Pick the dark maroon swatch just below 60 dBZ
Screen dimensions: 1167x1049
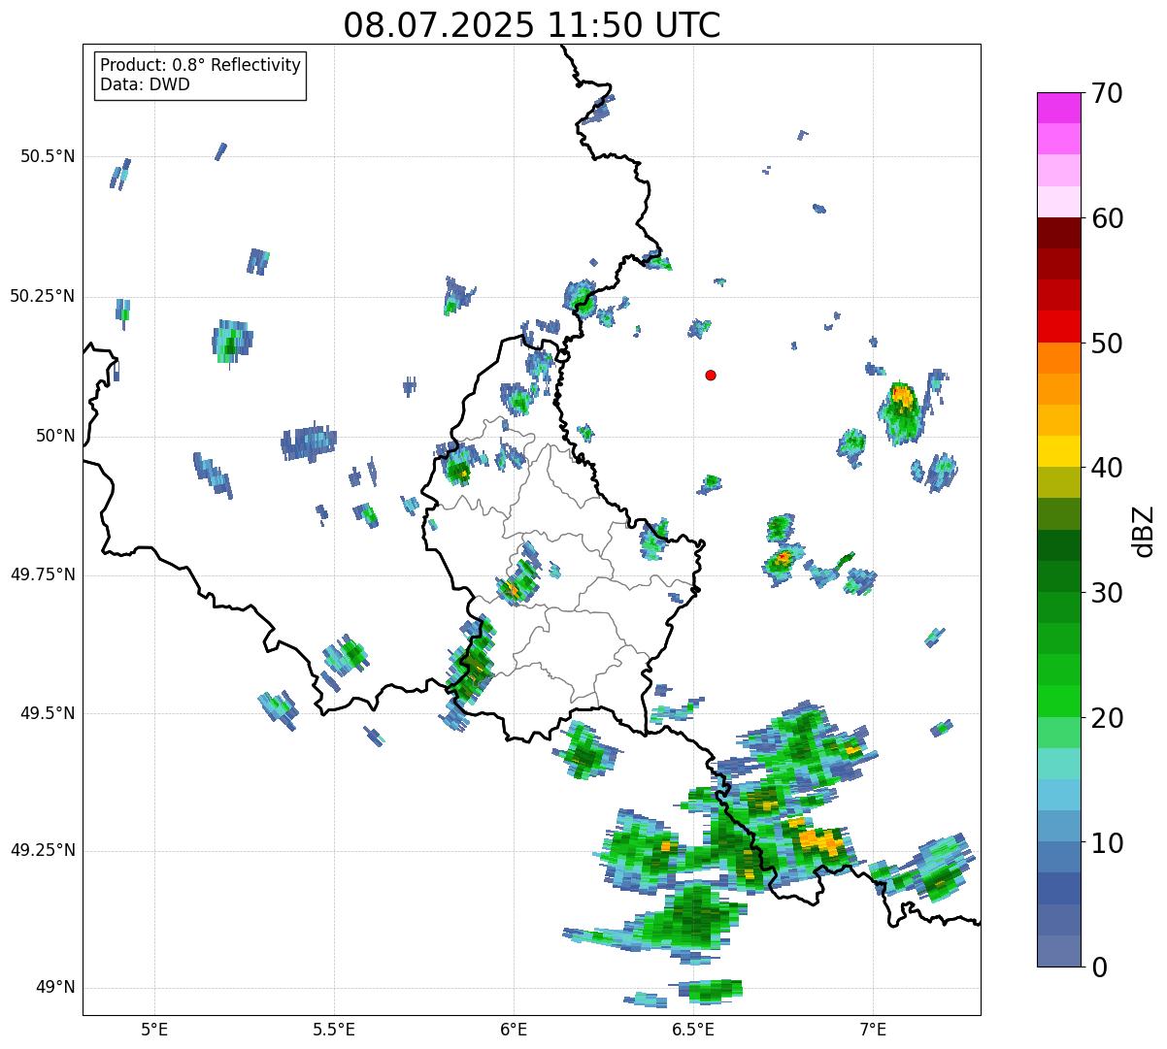[1058, 233]
